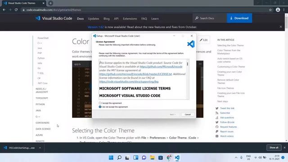The image size is (288, 162).
Task: Close the Visual Studio Code Themes tab
Action: click(x=43, y=3)
